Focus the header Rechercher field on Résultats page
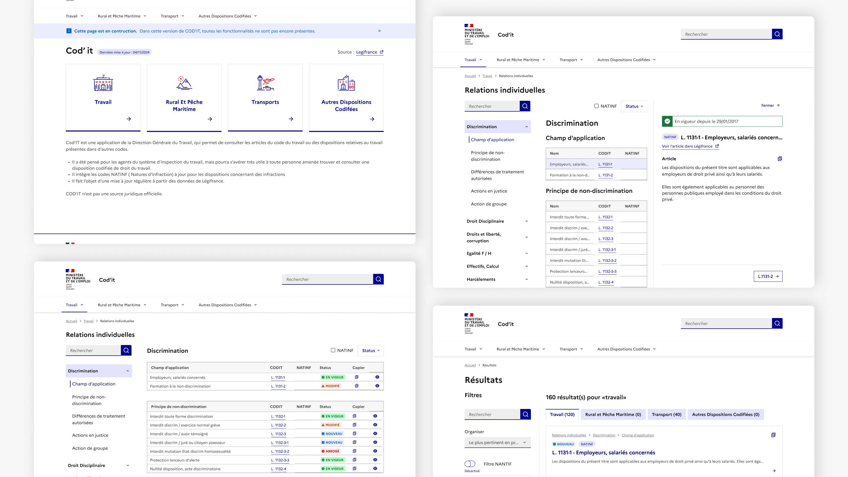 click(x=726, y=323)
